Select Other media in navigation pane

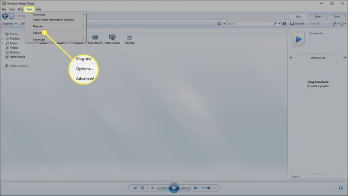click(16, 57)
